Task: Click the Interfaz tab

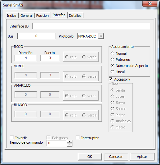Action: tap(59, 15)
